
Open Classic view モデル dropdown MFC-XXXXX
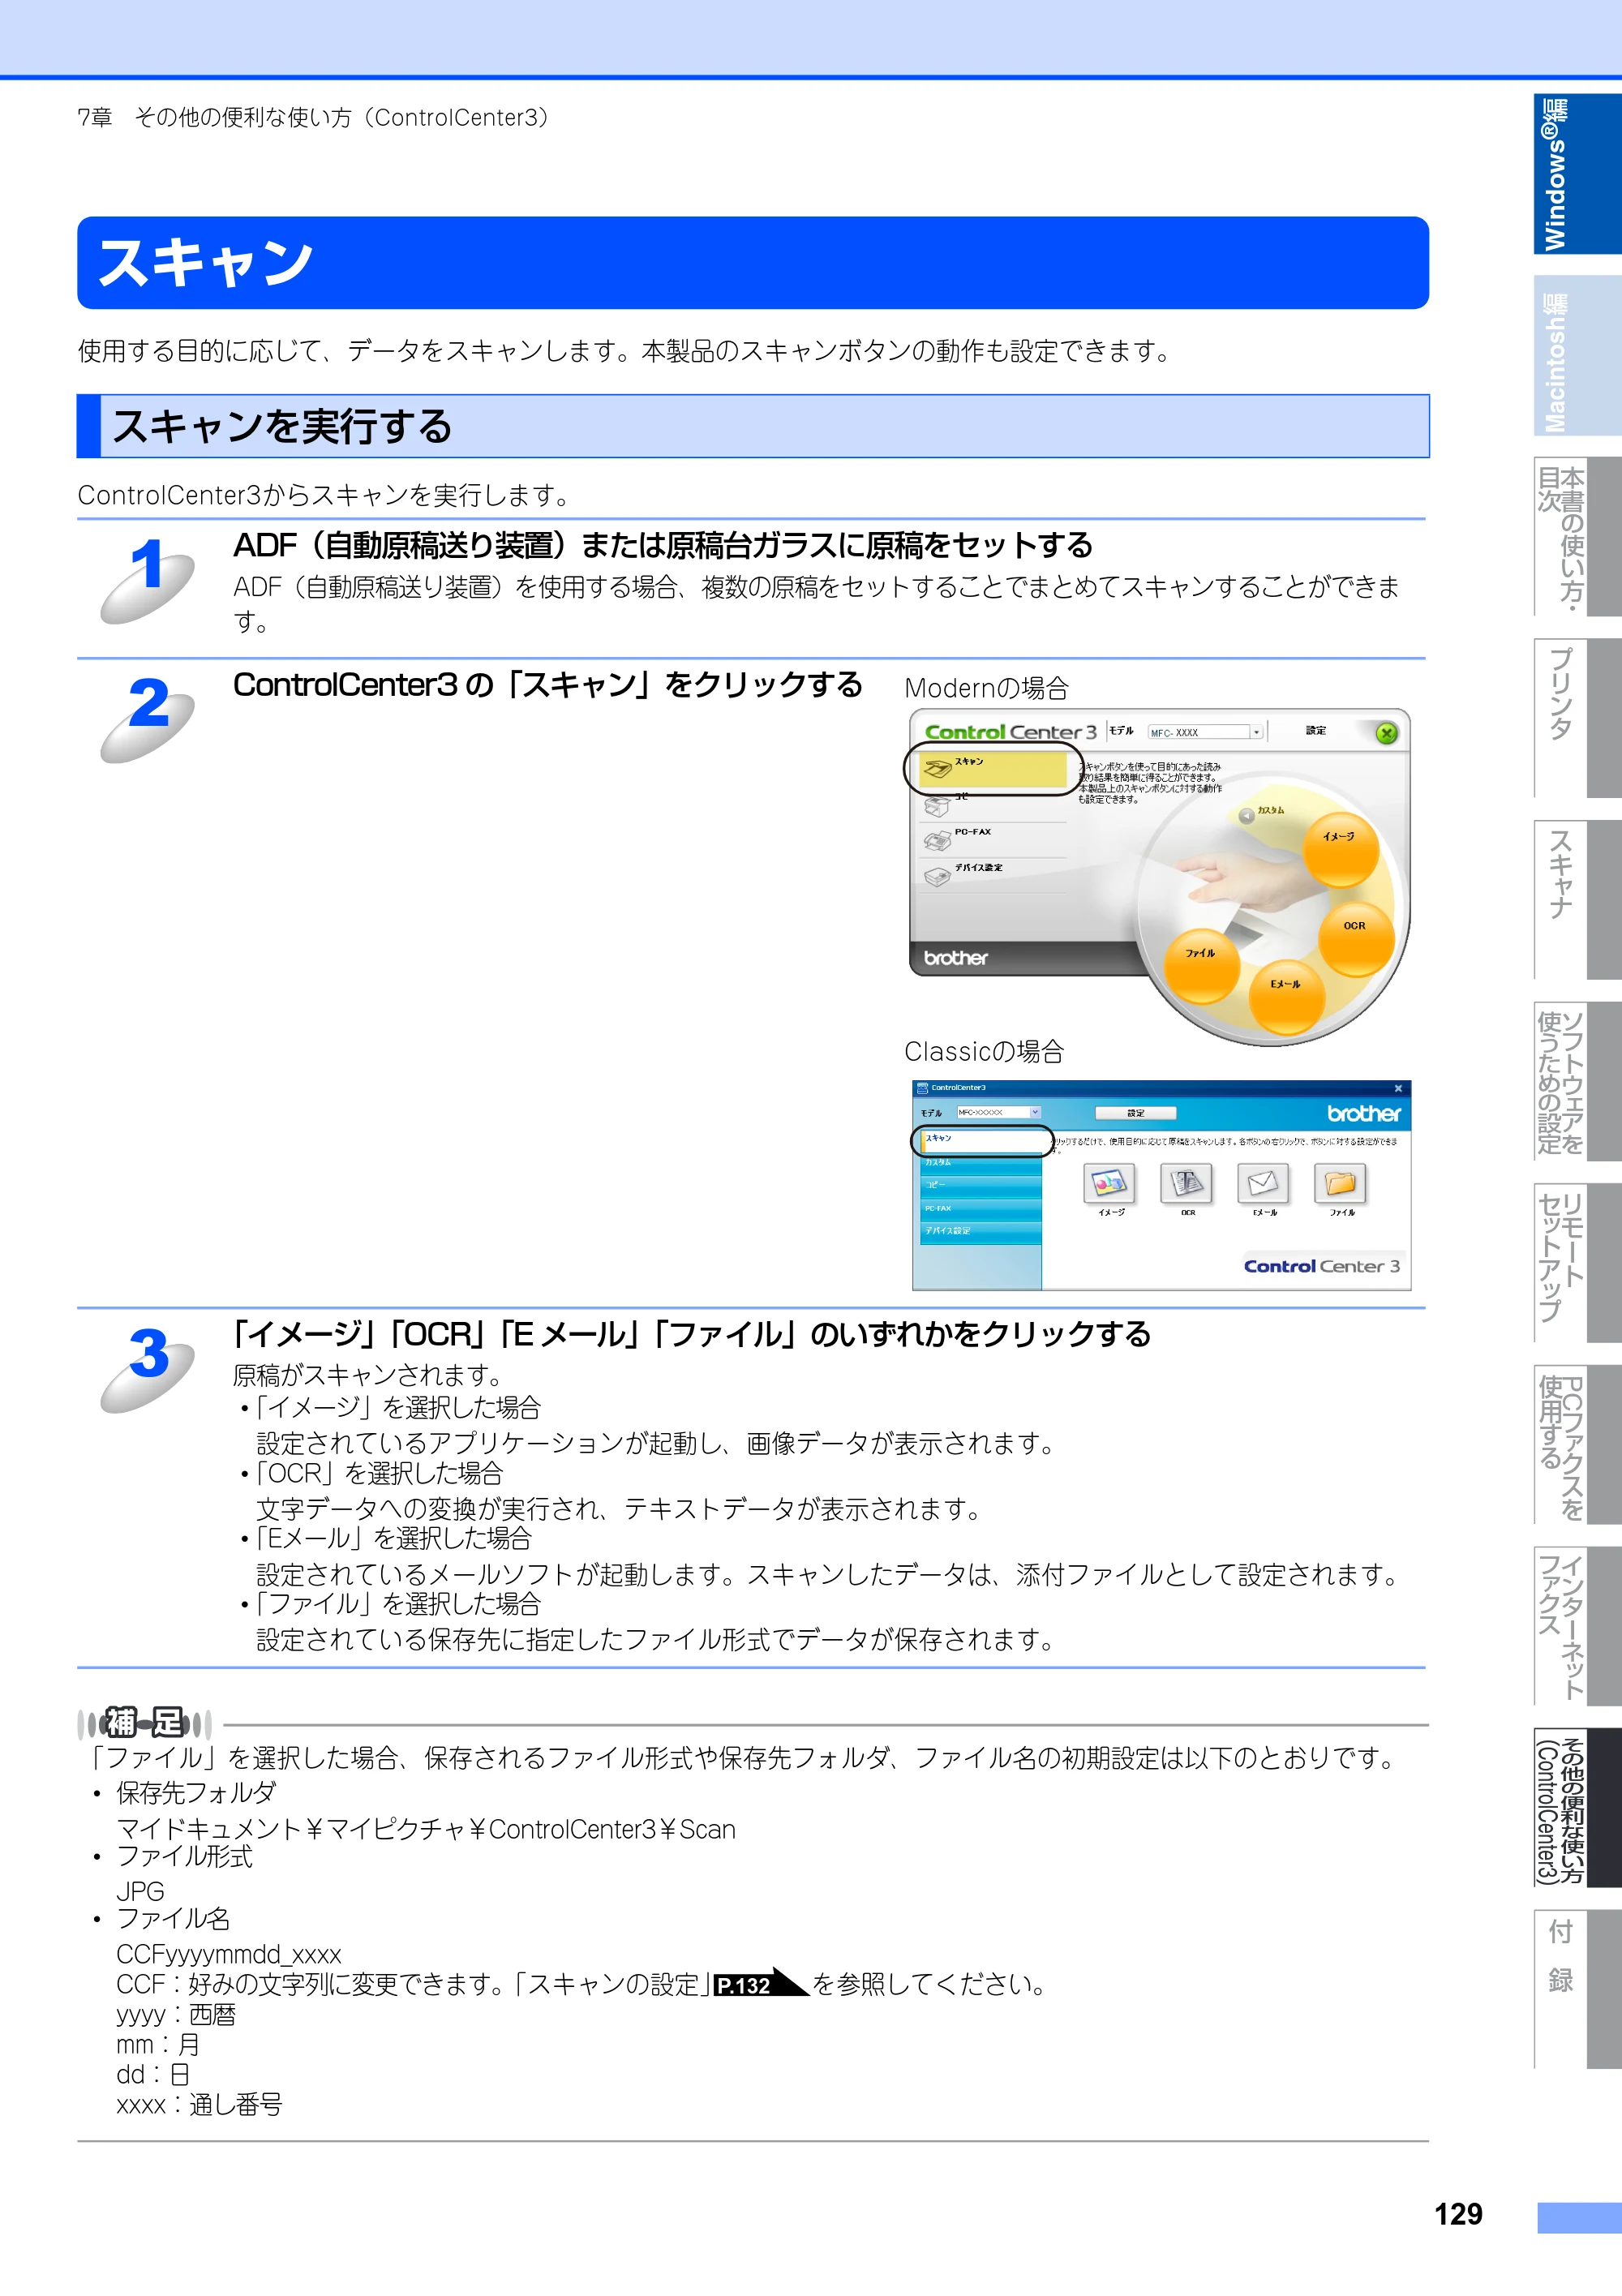[x=999, y=1112]
